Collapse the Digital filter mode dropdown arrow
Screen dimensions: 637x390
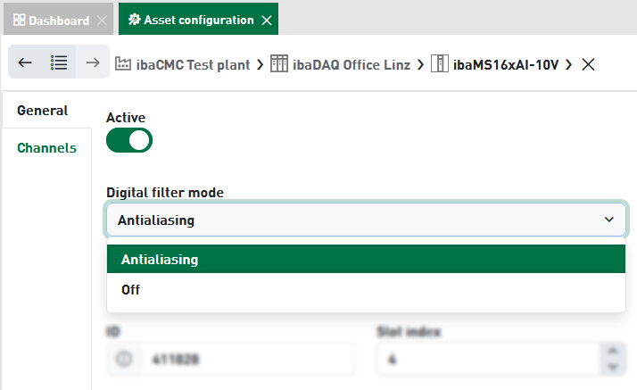[x=609, y=220]
